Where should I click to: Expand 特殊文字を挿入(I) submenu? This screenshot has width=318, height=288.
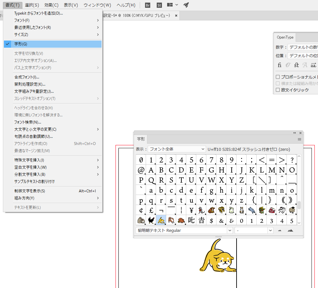click(53, 160)
